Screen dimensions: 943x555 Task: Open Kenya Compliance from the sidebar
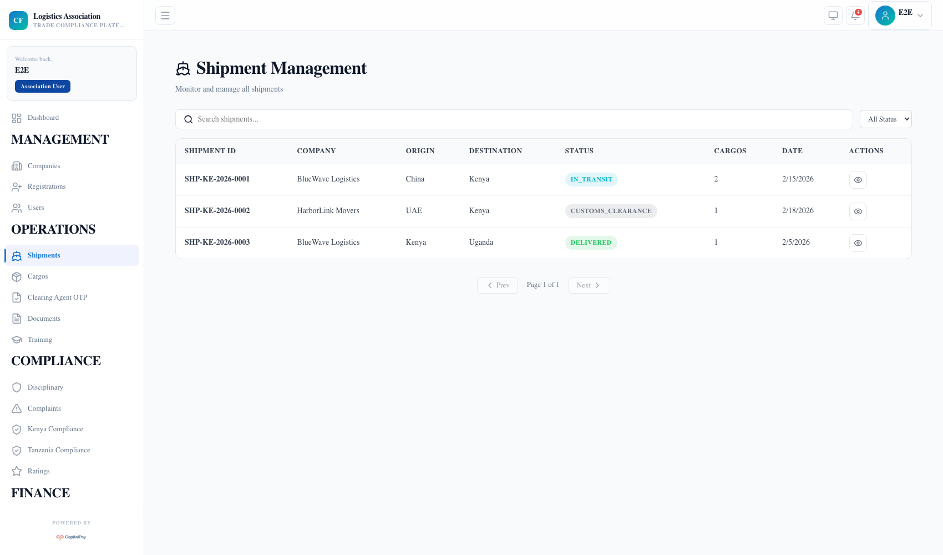pyautogui.click(x=55, y=429)
